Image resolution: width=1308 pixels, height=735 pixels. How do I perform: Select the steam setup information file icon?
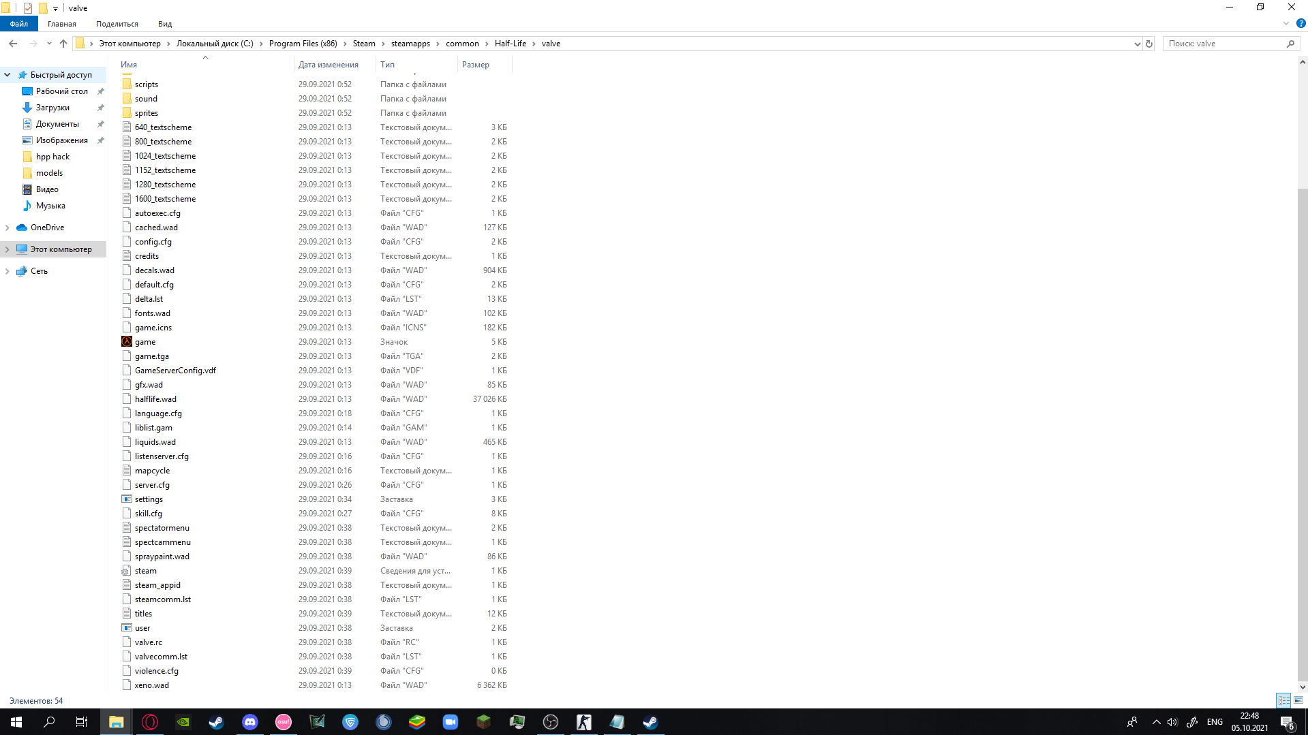point(127,571)
